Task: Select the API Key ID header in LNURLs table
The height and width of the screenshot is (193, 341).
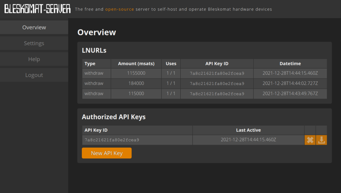Action: (217, 64)
